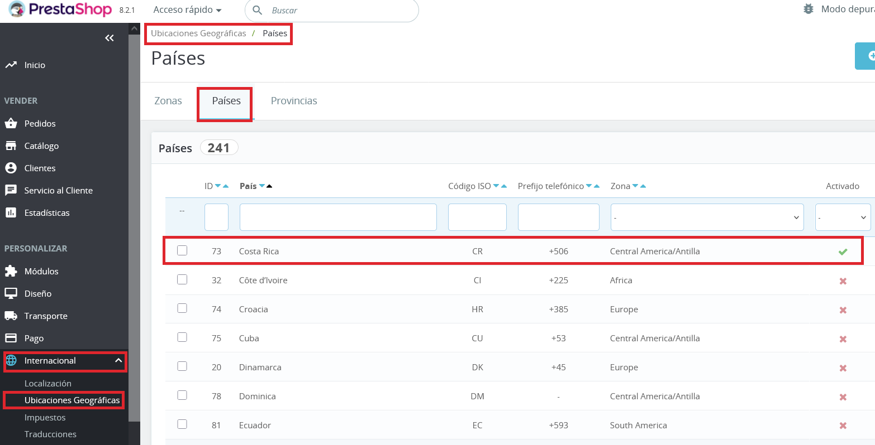Click the Clientes person icon

coord(11,168)
